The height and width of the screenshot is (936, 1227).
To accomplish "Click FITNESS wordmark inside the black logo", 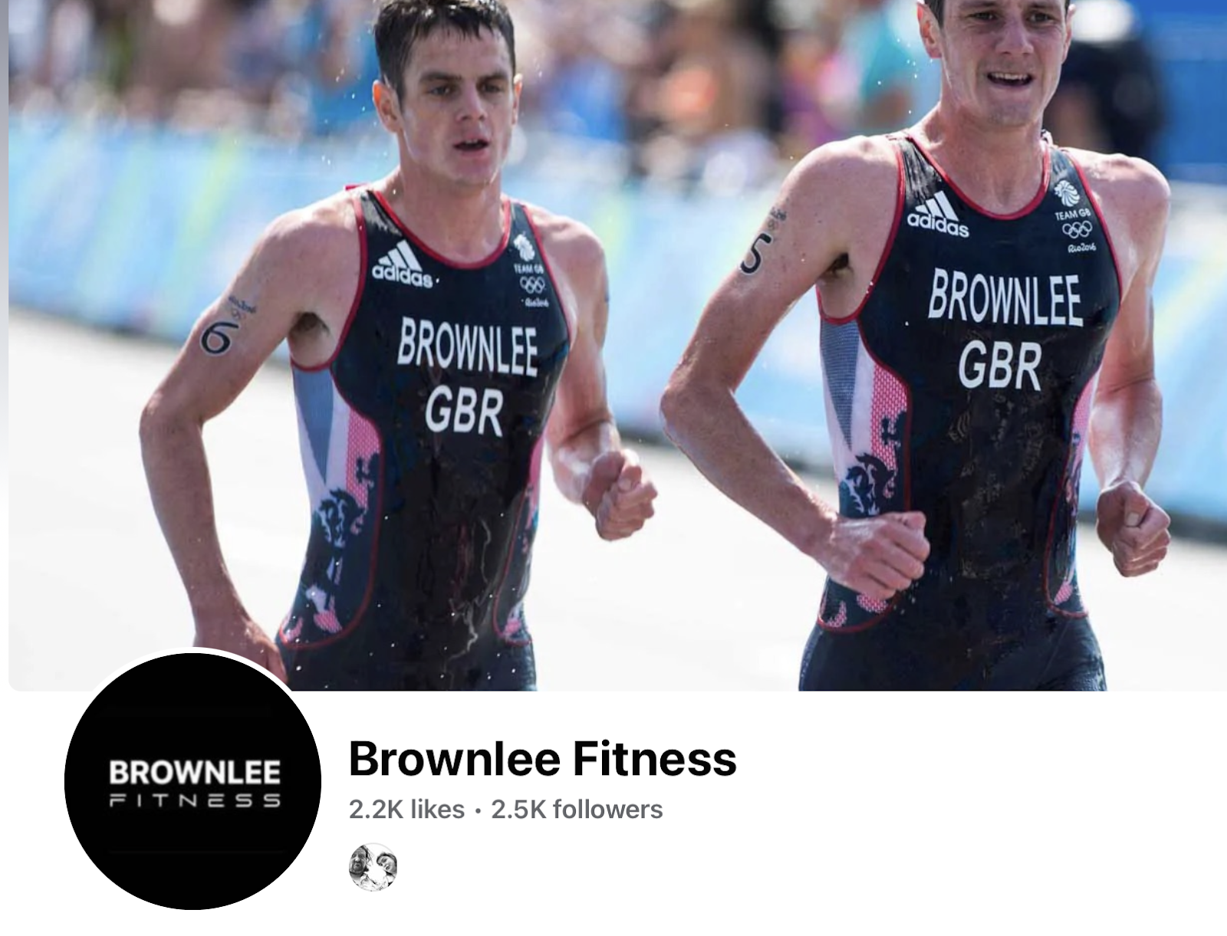I will coord(196,801).
